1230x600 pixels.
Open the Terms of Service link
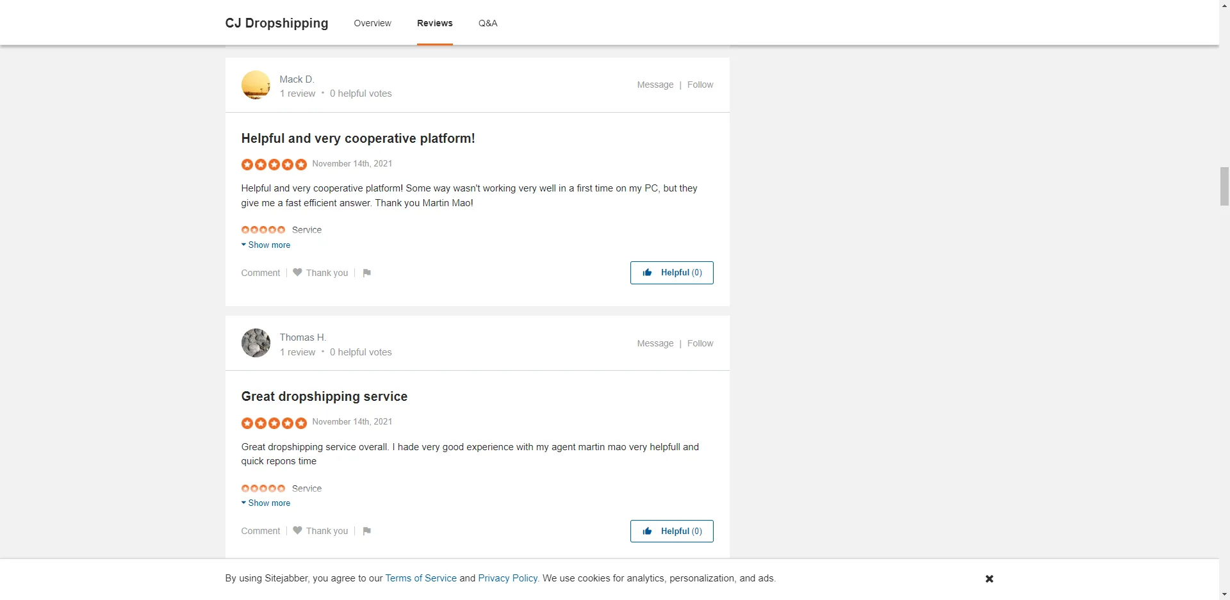pos(421,578)
